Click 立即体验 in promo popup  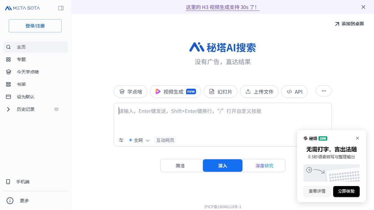tap(346, 191)
